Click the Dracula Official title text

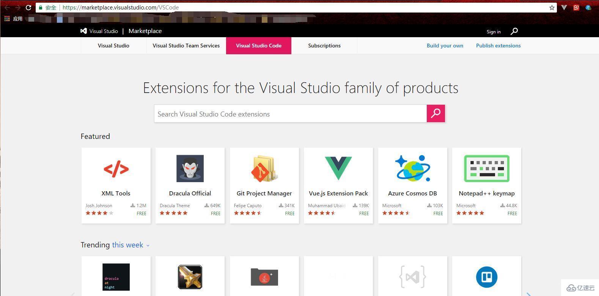click(190, 194)
